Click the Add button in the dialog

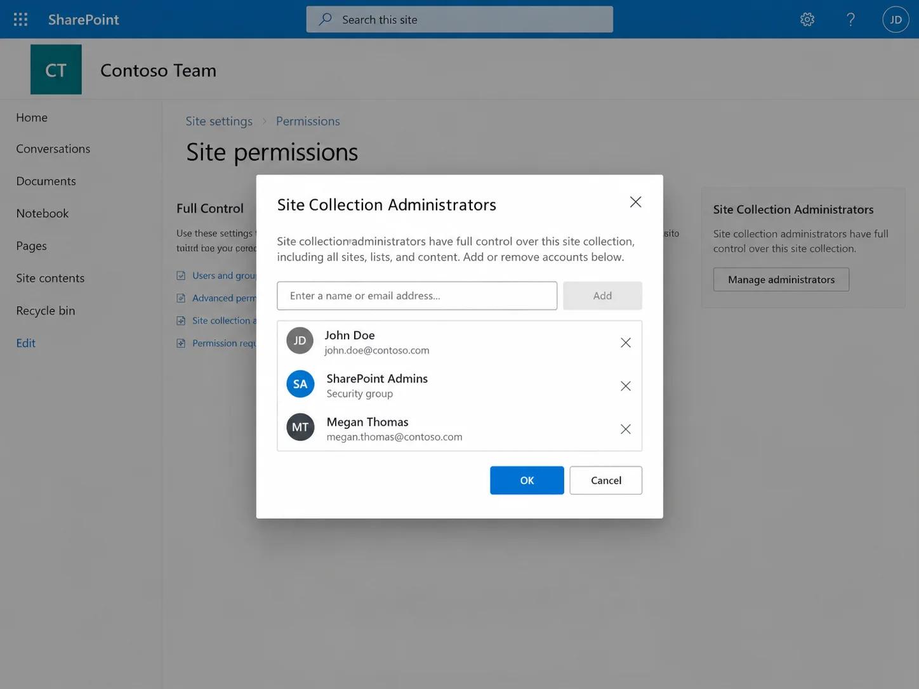click(602, 296)
